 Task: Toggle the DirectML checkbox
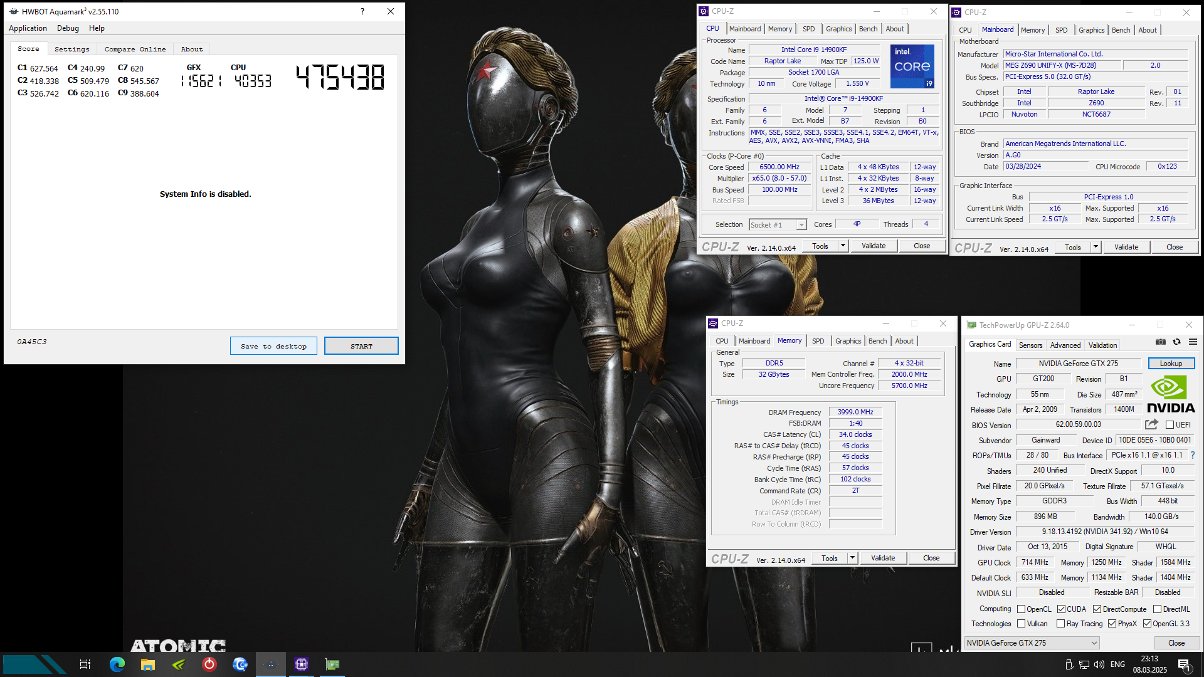click(x=1157, y=609)
